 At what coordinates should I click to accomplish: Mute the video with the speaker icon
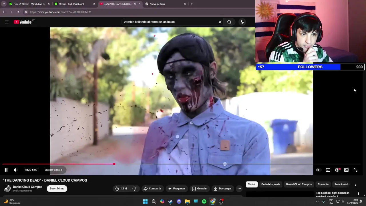point(16,170)
